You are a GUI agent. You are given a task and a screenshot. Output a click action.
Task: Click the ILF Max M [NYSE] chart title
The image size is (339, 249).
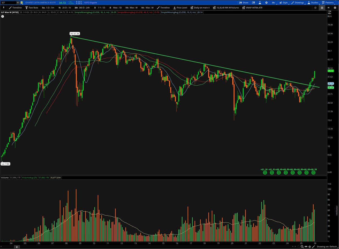[10, 12]
